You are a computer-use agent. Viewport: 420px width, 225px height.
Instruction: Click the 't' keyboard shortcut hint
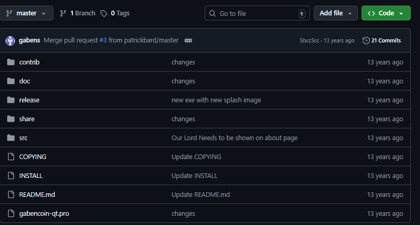click(x=302, y=14)
